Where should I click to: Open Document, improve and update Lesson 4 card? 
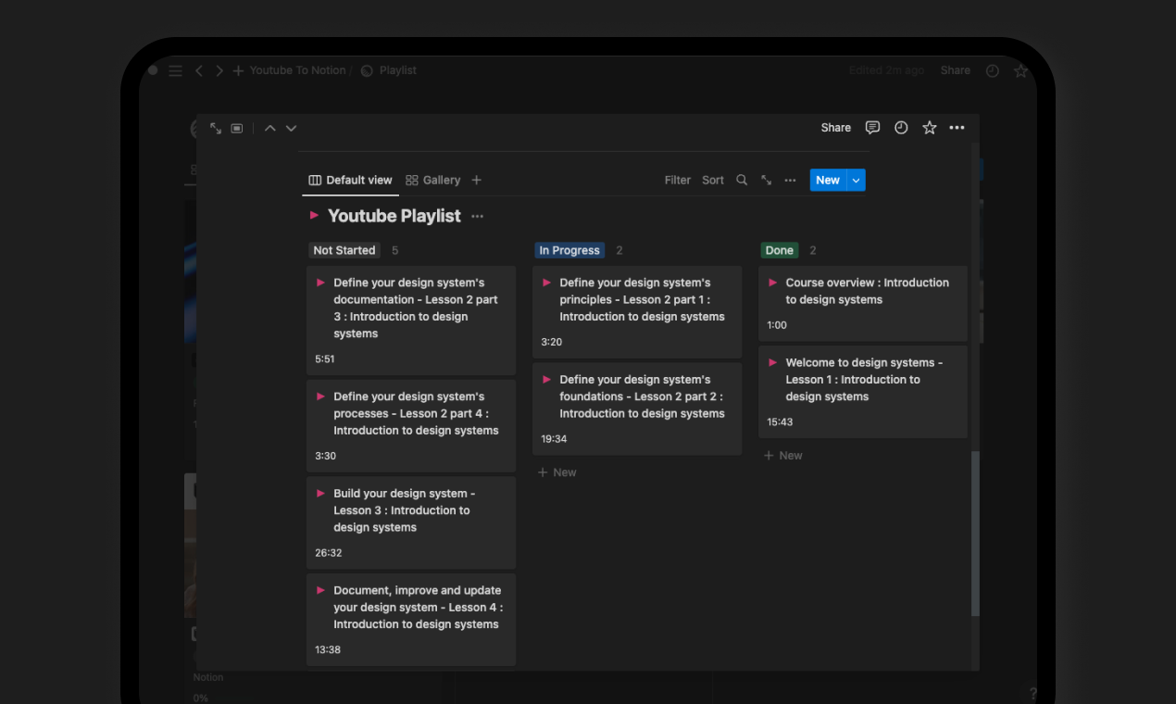(411, 620)
